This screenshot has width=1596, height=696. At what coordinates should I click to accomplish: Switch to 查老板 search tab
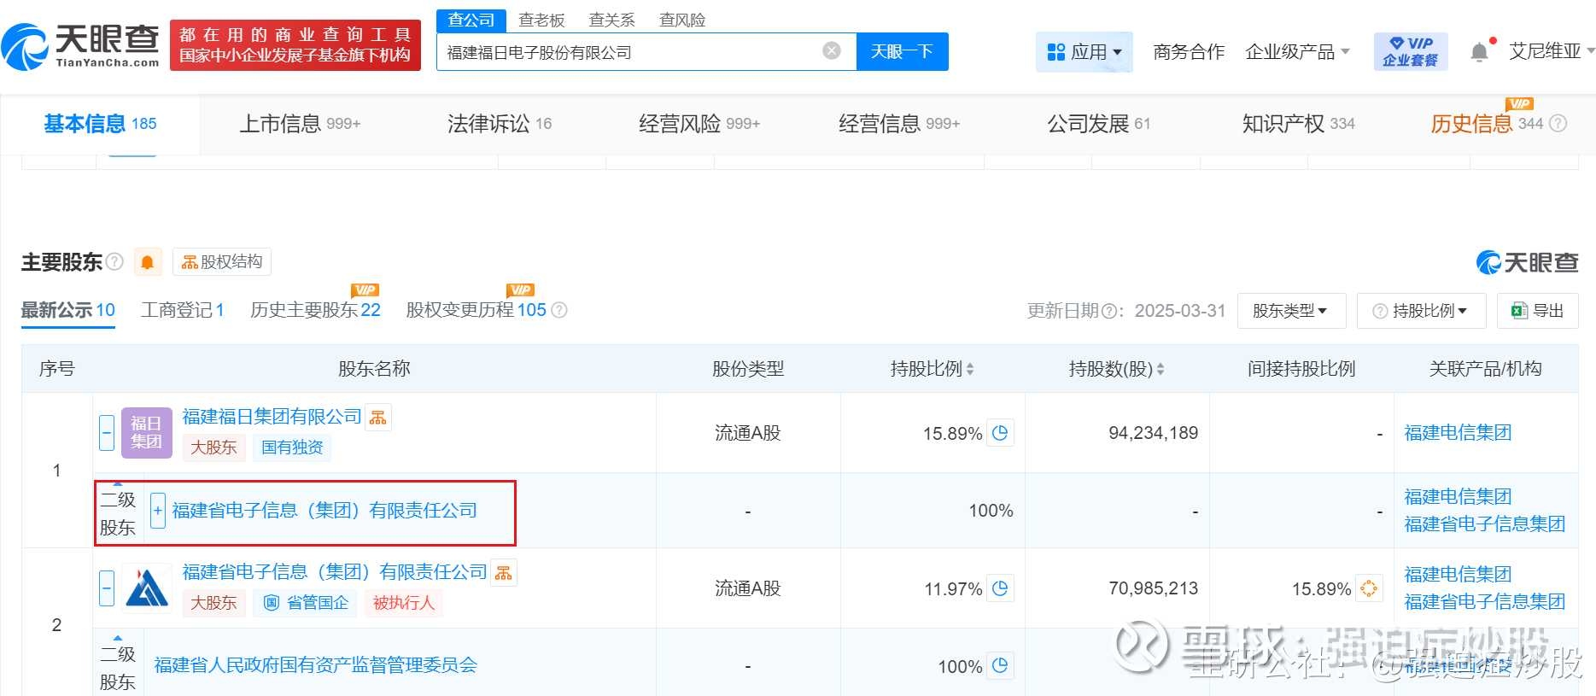[541, 20]
